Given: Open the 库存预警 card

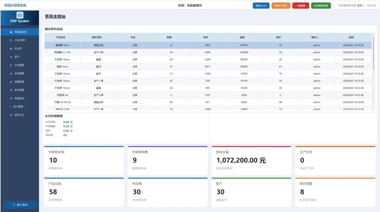Looking at the screenshot, I should (335, 192).
